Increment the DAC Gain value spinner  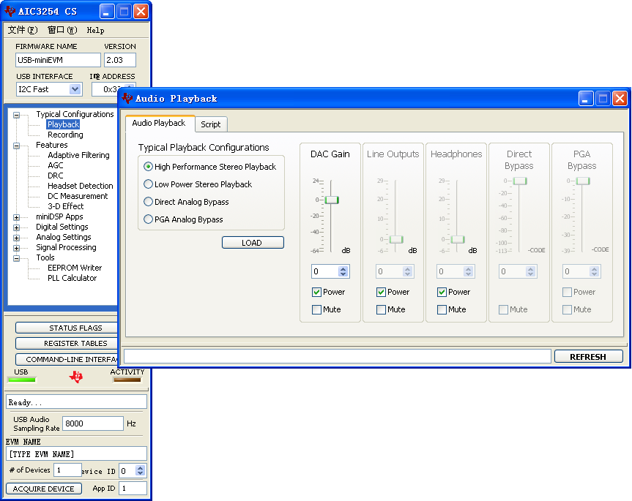click(x=343, y=269)
